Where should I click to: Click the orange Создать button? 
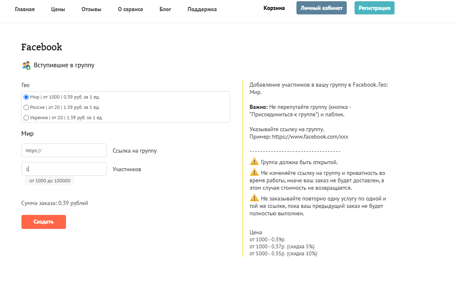[44, 222]
